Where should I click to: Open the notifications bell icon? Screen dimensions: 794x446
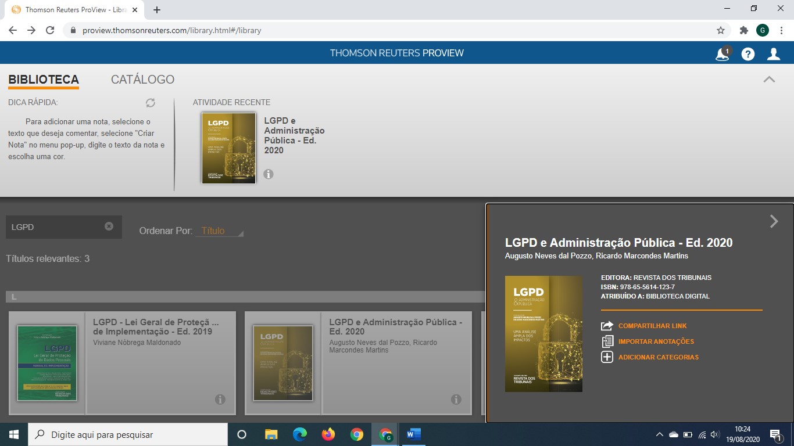(x=722, y=54)
